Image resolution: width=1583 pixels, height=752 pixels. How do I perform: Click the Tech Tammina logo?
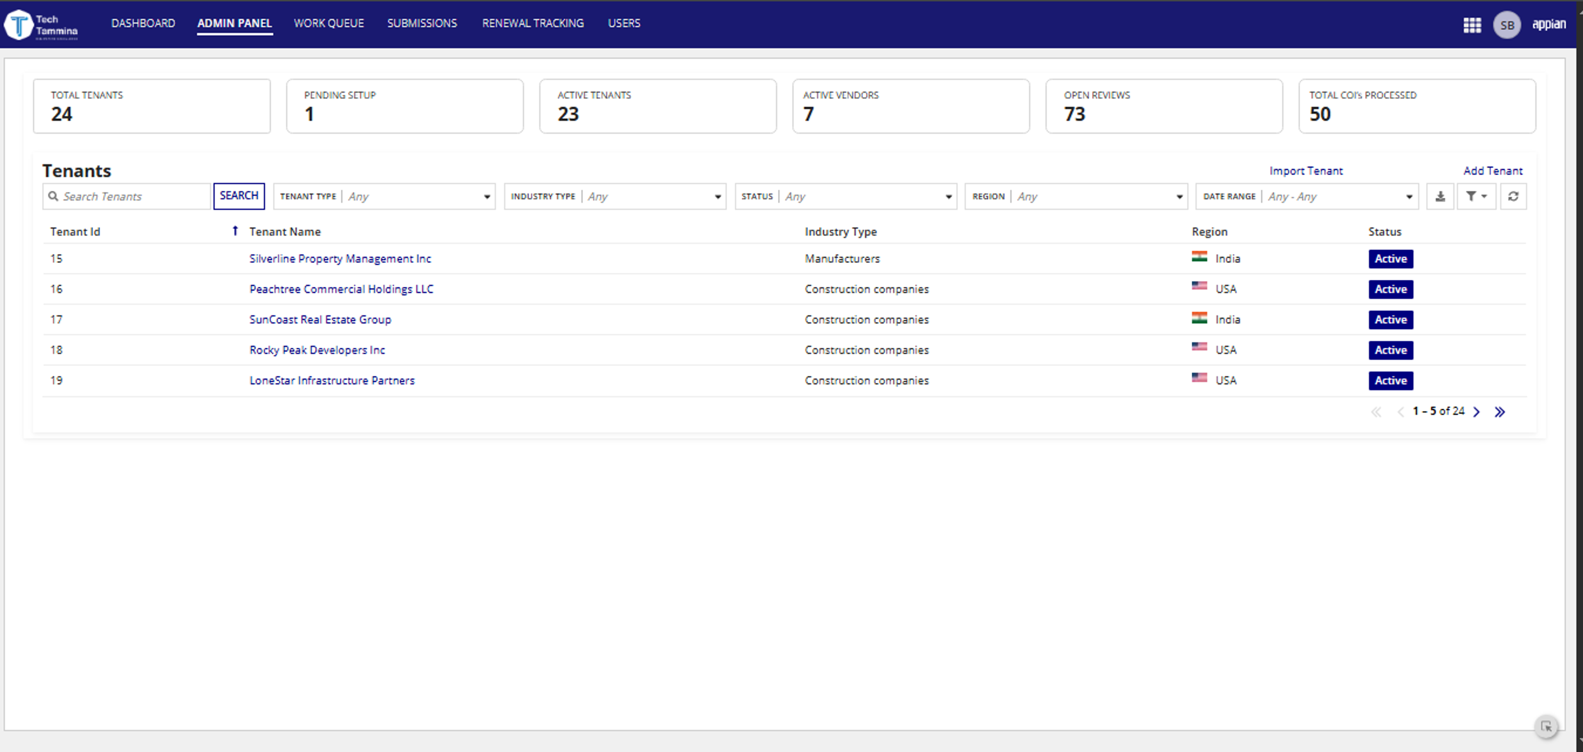tap(41, 25)
